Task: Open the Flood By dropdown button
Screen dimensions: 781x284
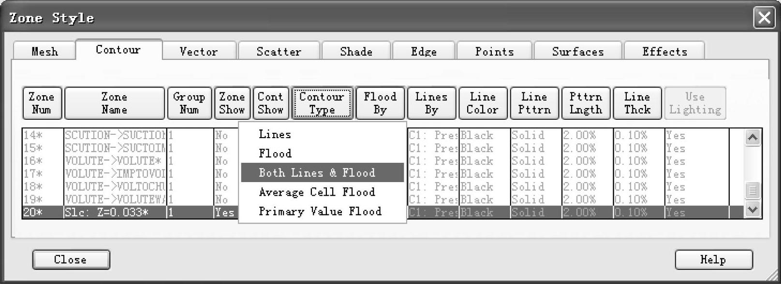Action: [380, 103]
